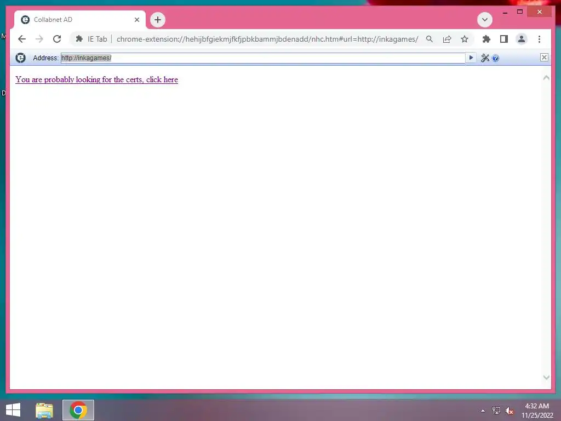Open the Extensions puzzle menu
The width and height of the screenshot is (561, 421).
[x=486, y=39]
